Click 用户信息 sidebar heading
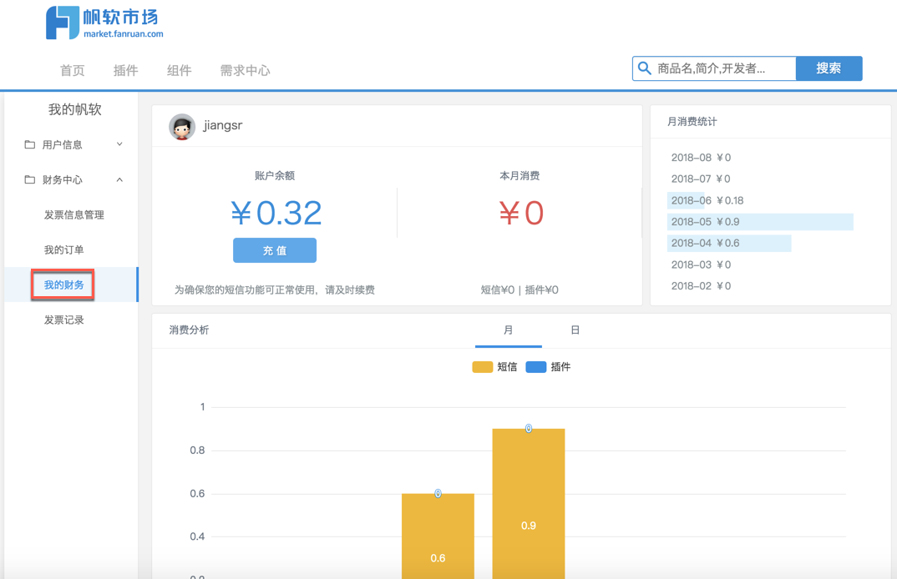Screen dimensions: 897x579 [x=62, y=144]
